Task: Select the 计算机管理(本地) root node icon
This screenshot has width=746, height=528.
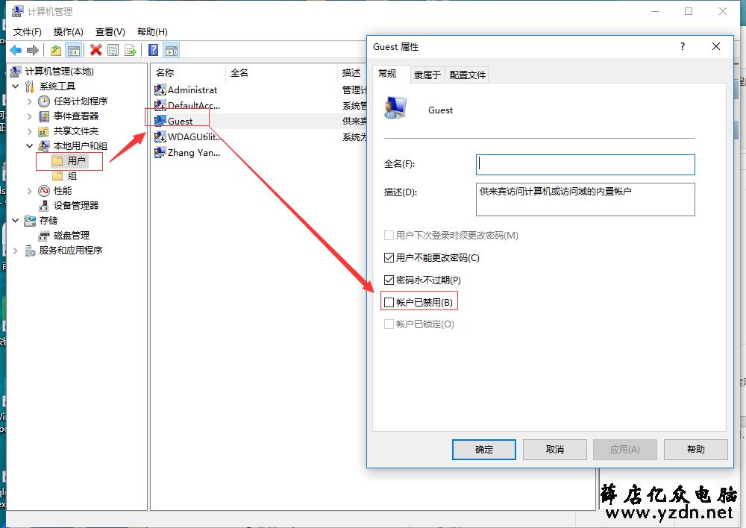Action: (16, 72)
